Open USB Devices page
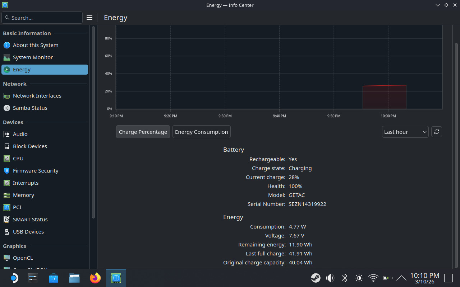460x287 pixels. click(45, 232)
